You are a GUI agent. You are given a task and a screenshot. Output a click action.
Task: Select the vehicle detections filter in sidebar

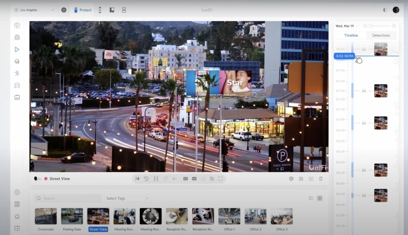17,85
